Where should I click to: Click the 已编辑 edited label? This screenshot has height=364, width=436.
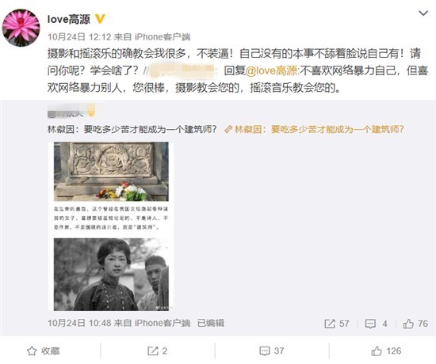(211, 323)
